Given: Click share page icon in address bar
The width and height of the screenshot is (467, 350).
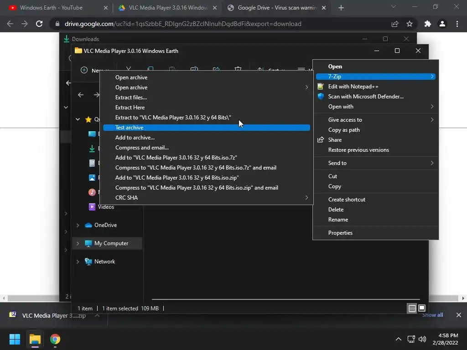Looking at the screenshot, I should pos(395,24).
